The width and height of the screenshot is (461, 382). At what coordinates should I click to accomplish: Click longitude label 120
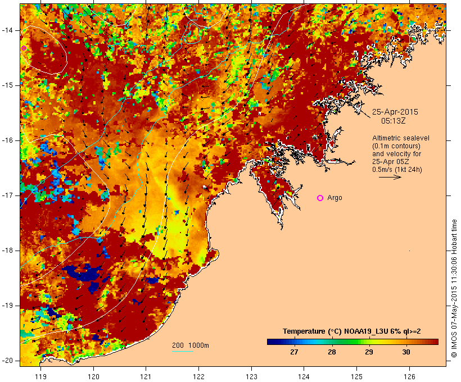[93, 376]
